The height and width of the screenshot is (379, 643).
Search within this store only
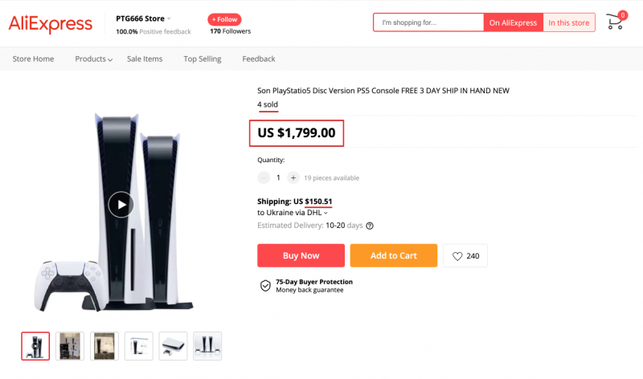[569, 22]
